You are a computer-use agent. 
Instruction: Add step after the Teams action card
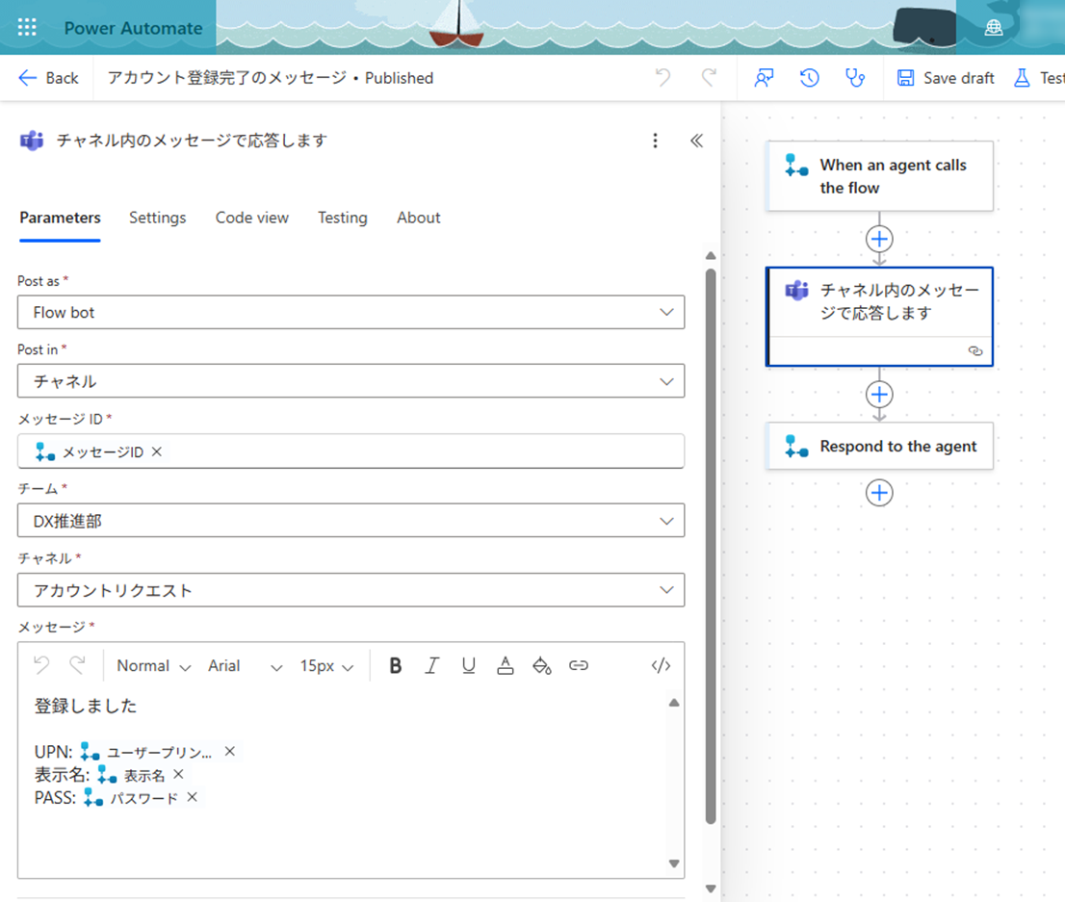pyautogui.click(x=879, y=395)
